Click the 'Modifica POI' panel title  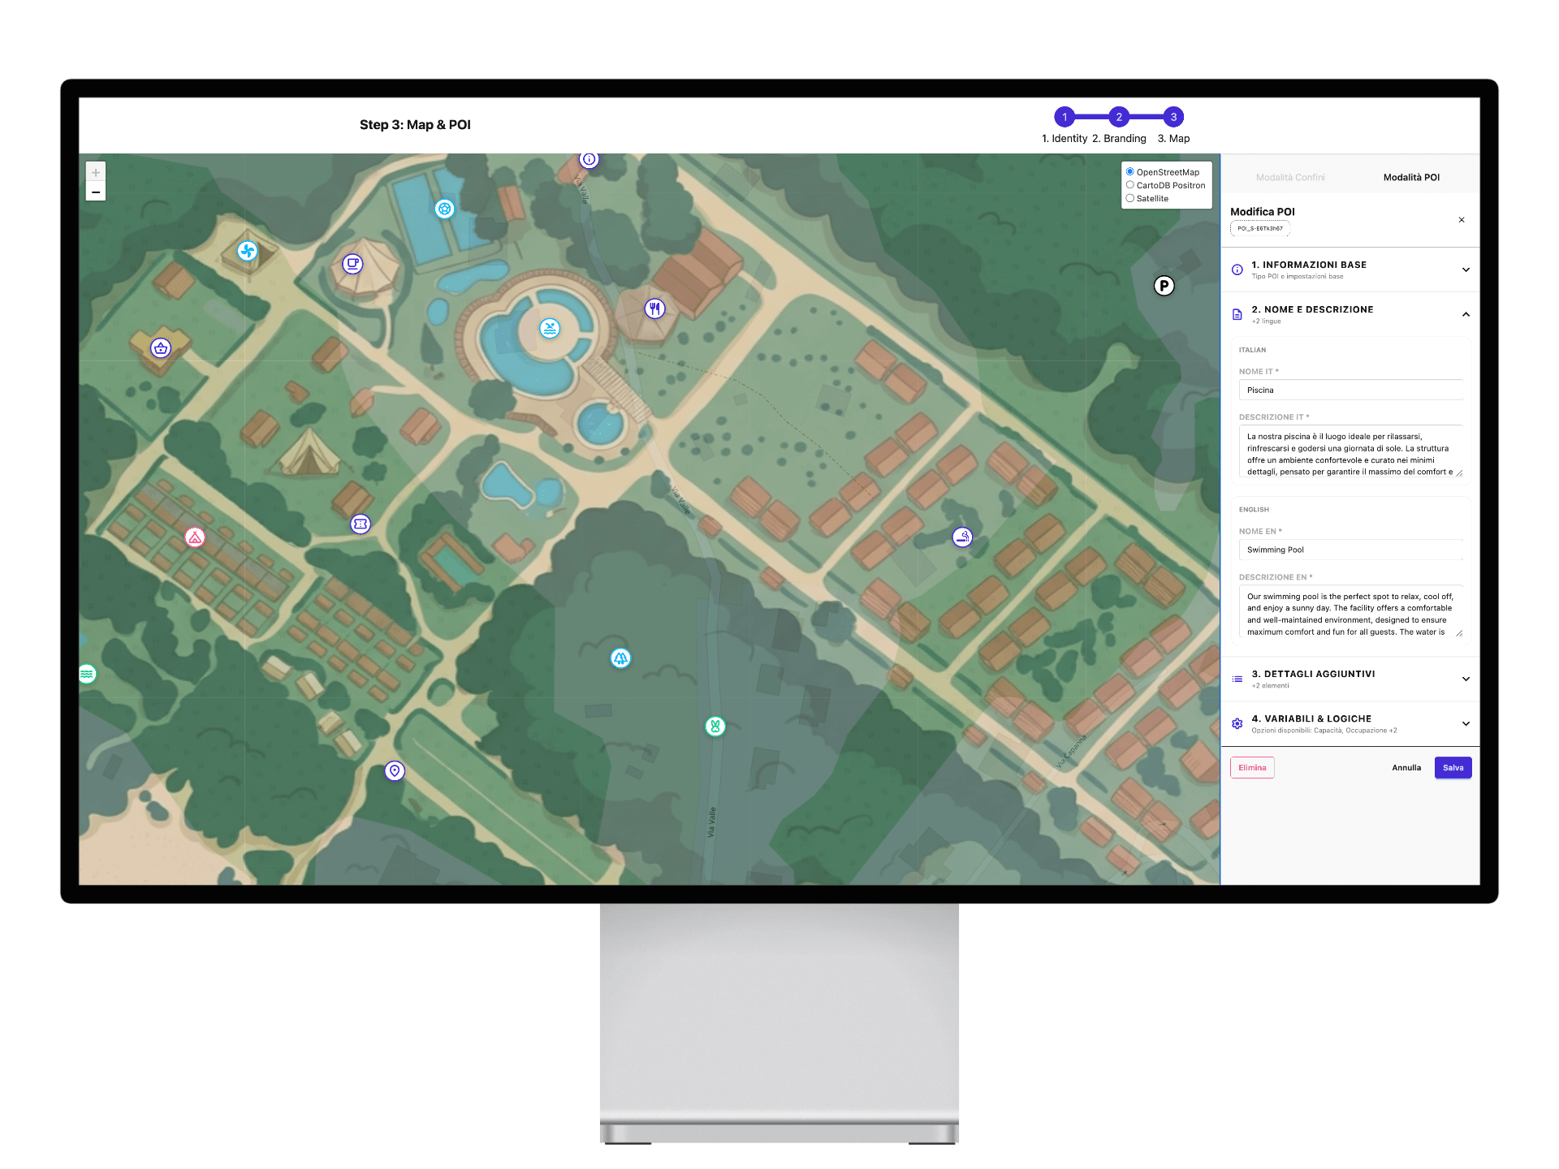coord(1263,212)
